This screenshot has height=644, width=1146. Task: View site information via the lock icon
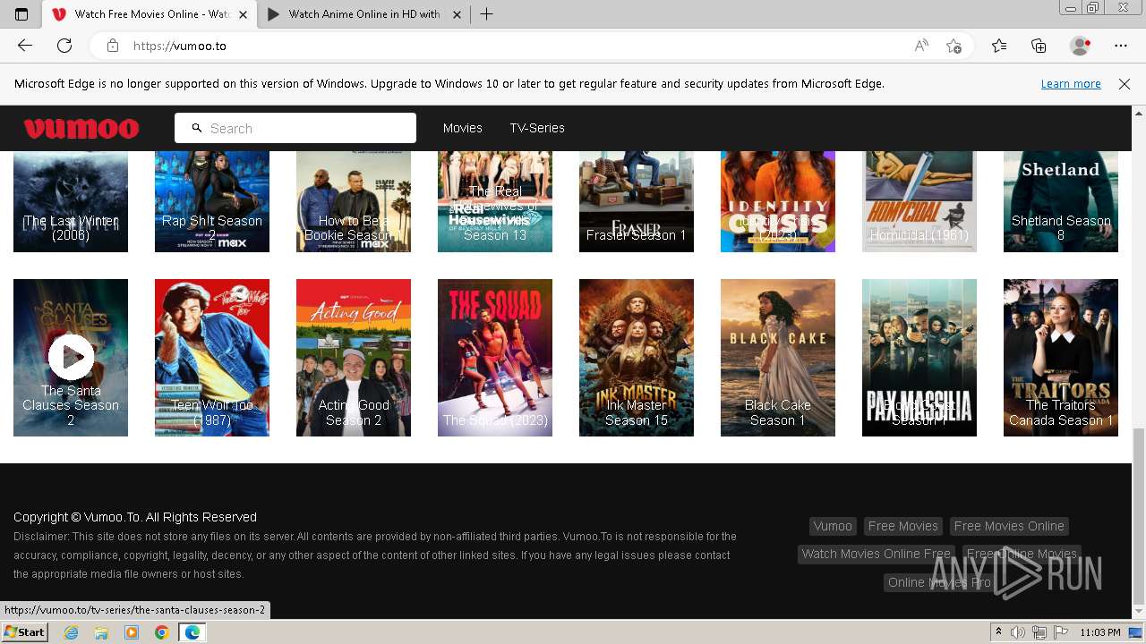point(112,46)
